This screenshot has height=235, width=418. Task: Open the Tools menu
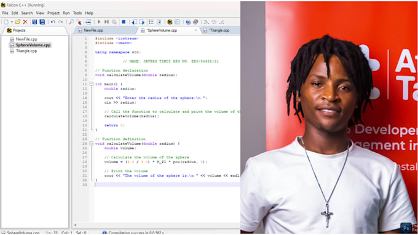coord(77,13)
